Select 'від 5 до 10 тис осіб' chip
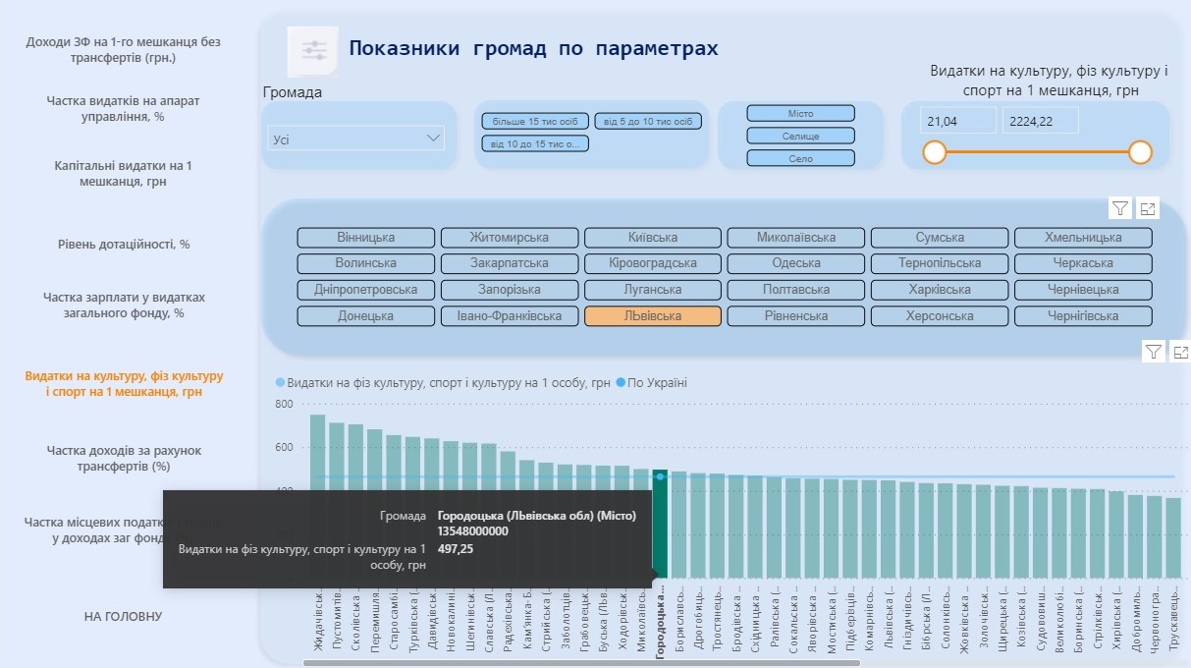 tap(647, 122)
